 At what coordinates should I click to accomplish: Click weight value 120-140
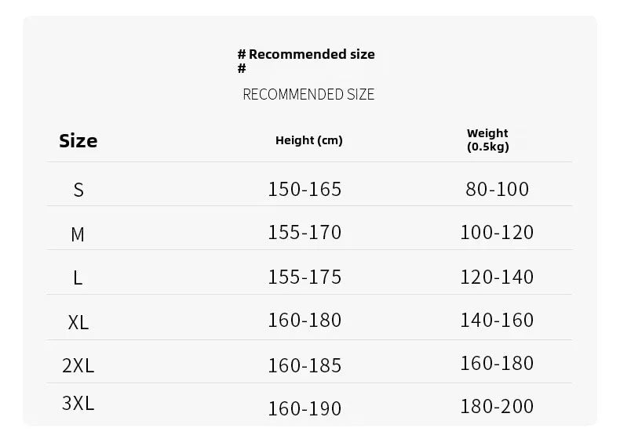[x=497, y=277]
